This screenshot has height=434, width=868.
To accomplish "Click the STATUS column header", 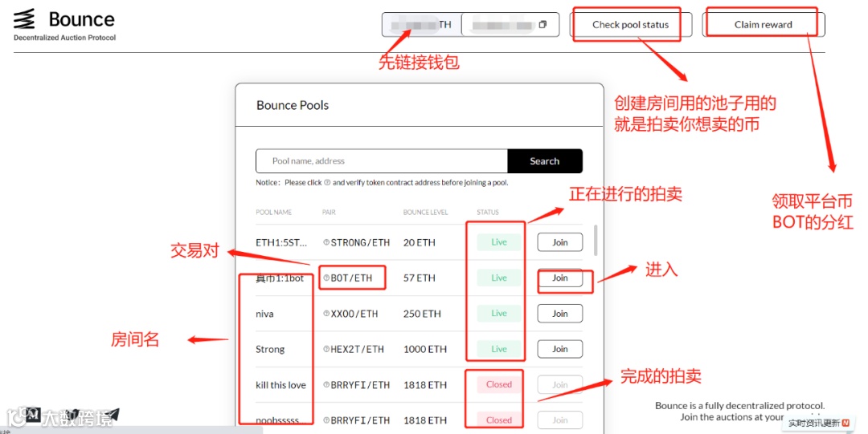I will [x=488, y=213].
